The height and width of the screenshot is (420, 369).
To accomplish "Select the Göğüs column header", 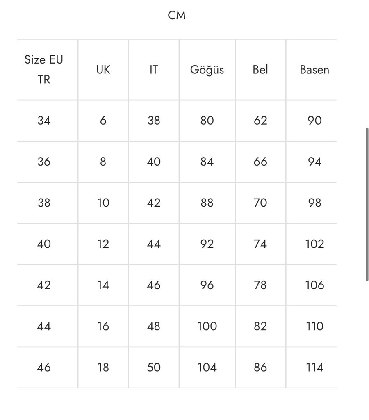I will 207,70.
